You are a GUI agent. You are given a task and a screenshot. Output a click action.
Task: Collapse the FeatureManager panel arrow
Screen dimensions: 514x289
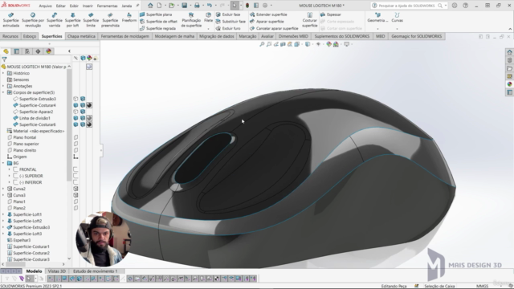pos(69,51)
